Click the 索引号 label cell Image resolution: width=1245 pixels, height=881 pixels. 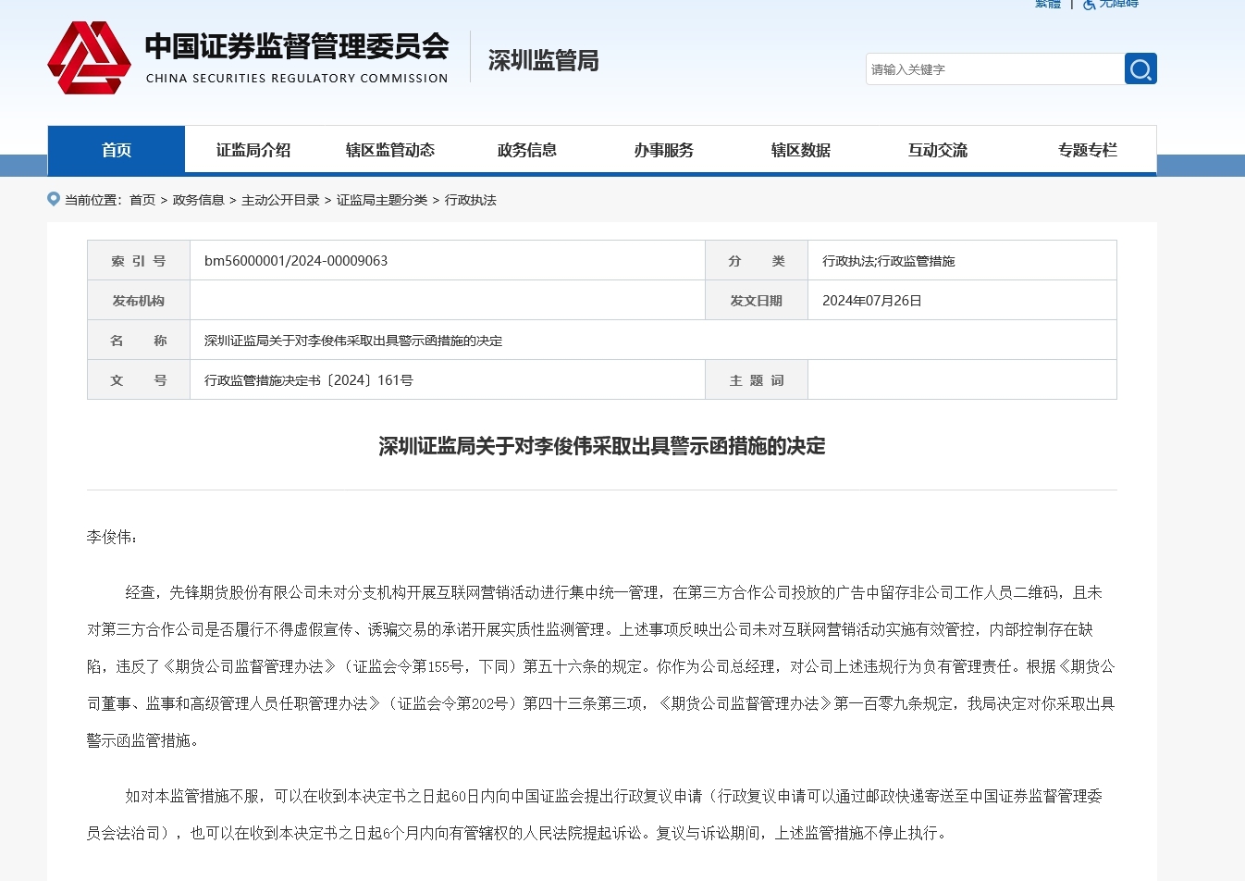tap(139, 261)
